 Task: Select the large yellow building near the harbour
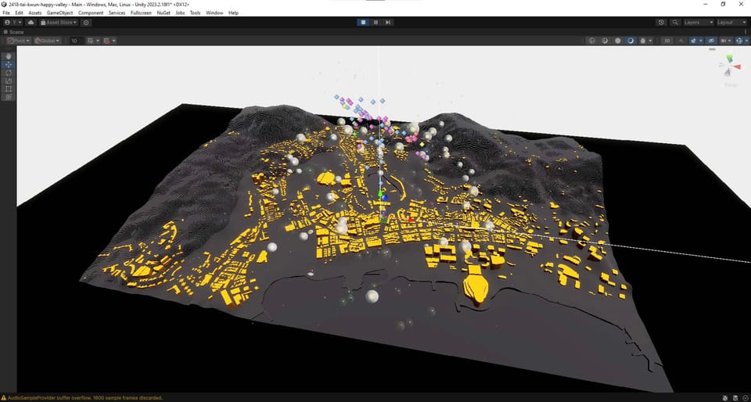click(475, 287)
